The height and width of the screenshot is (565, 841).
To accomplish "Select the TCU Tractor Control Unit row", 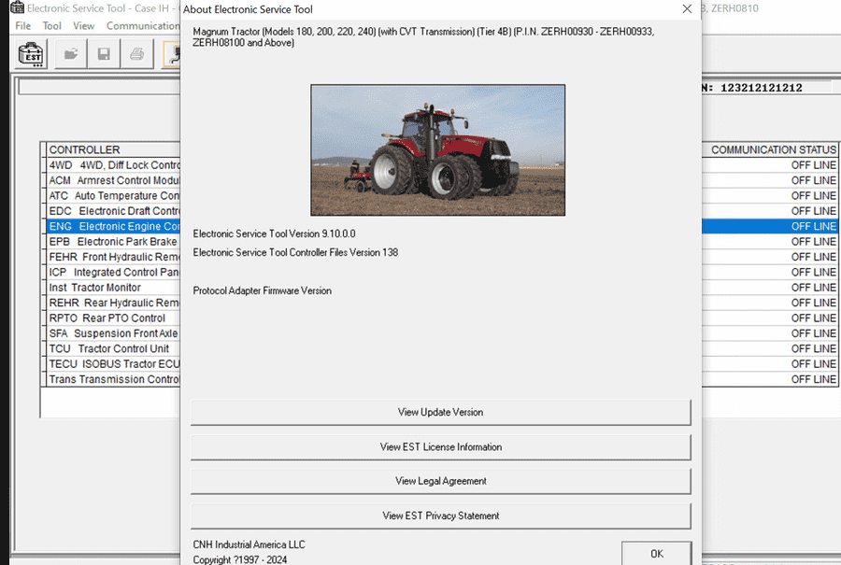I will pos(112,348).
